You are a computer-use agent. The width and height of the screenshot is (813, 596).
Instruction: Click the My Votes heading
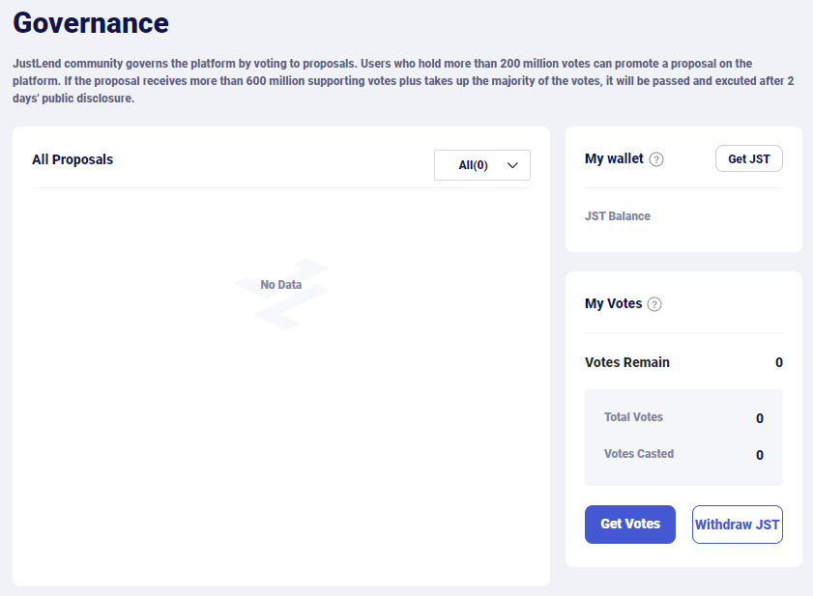pos(614,303)
